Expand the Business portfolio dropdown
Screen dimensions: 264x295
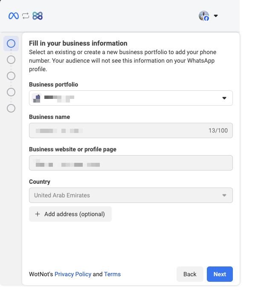(224, 98)
